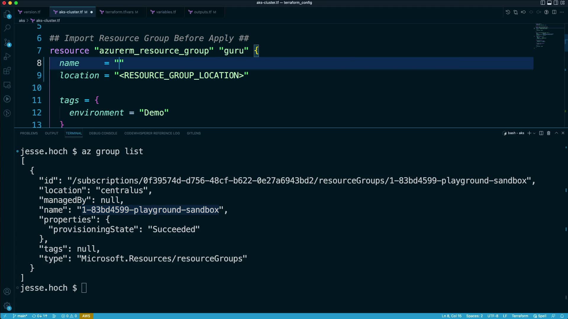
Task: Switch to the Problems panel tab
Action: point(29,133)
